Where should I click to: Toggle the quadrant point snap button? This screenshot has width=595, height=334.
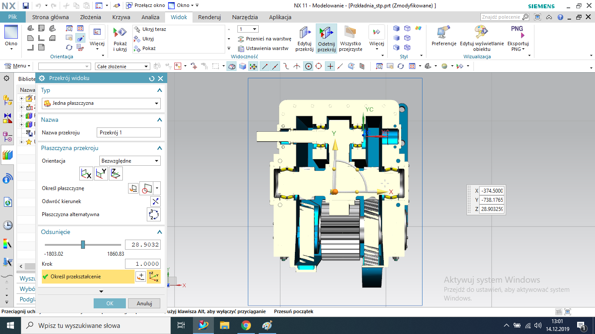point(319,66)
